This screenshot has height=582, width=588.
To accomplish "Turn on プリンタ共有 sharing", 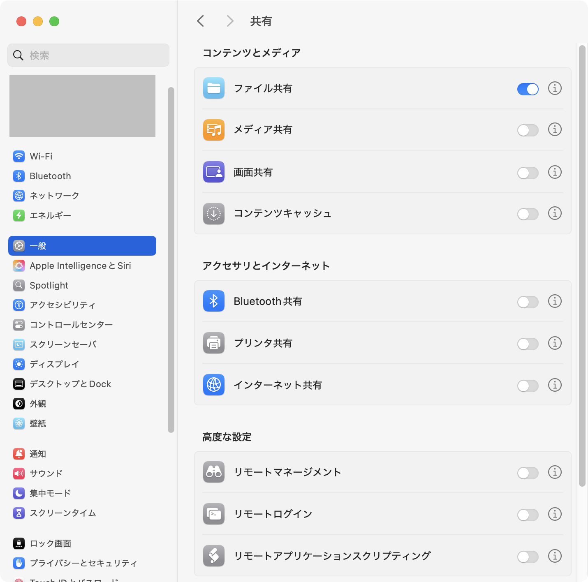I will coord(528,344).
